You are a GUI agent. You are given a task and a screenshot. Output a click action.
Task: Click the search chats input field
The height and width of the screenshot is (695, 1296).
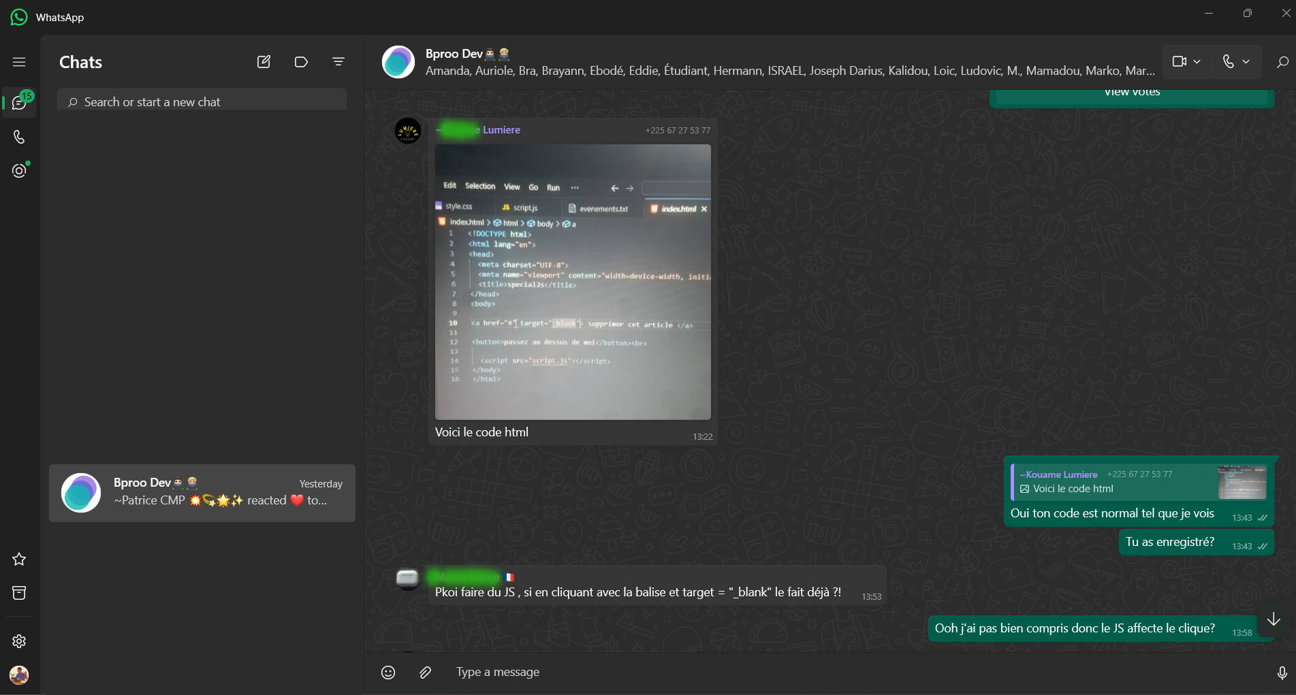[x=202, y=101]
